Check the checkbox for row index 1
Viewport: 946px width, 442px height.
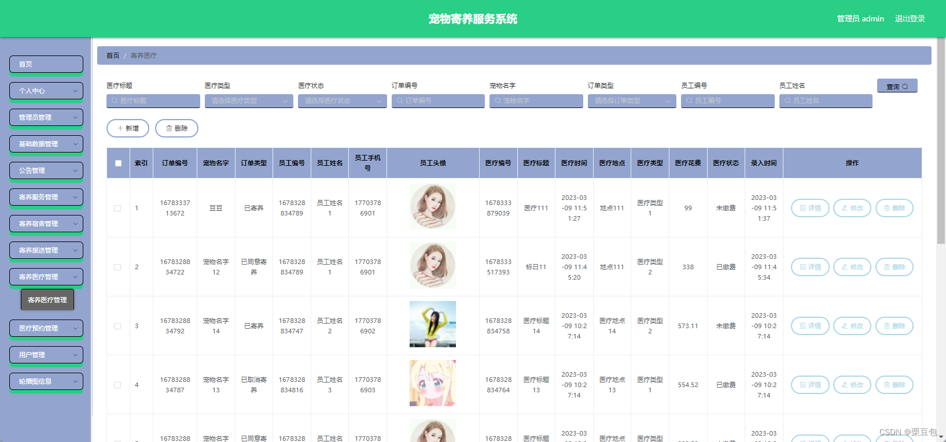pyautogui.click(x=117, y=208)
